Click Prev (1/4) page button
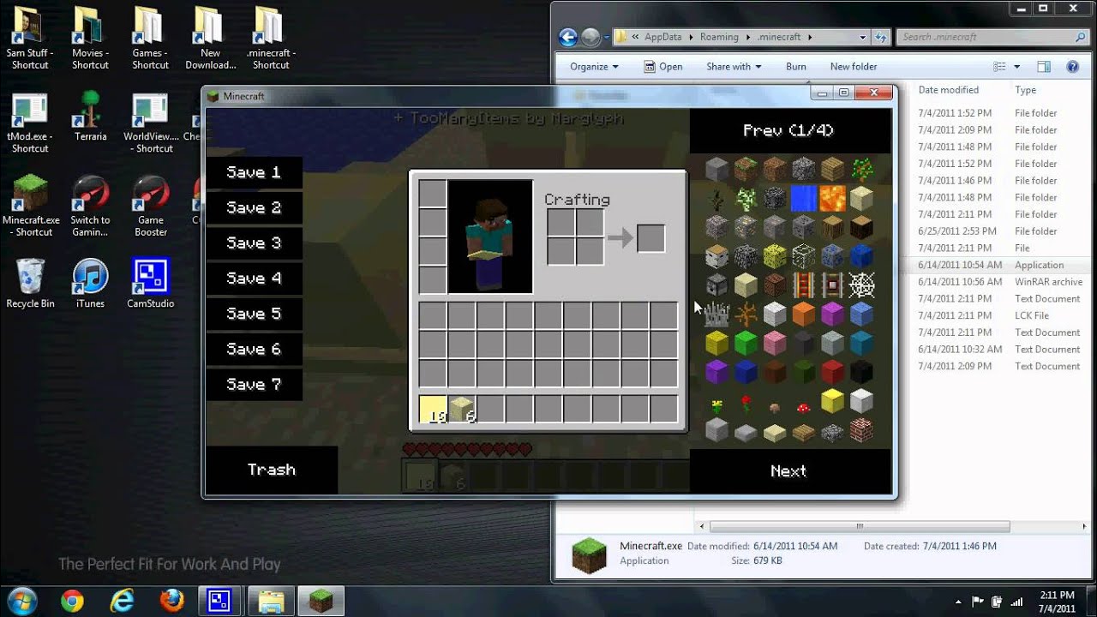Viewport: 1097px width, 617px height. pos(788,130)
